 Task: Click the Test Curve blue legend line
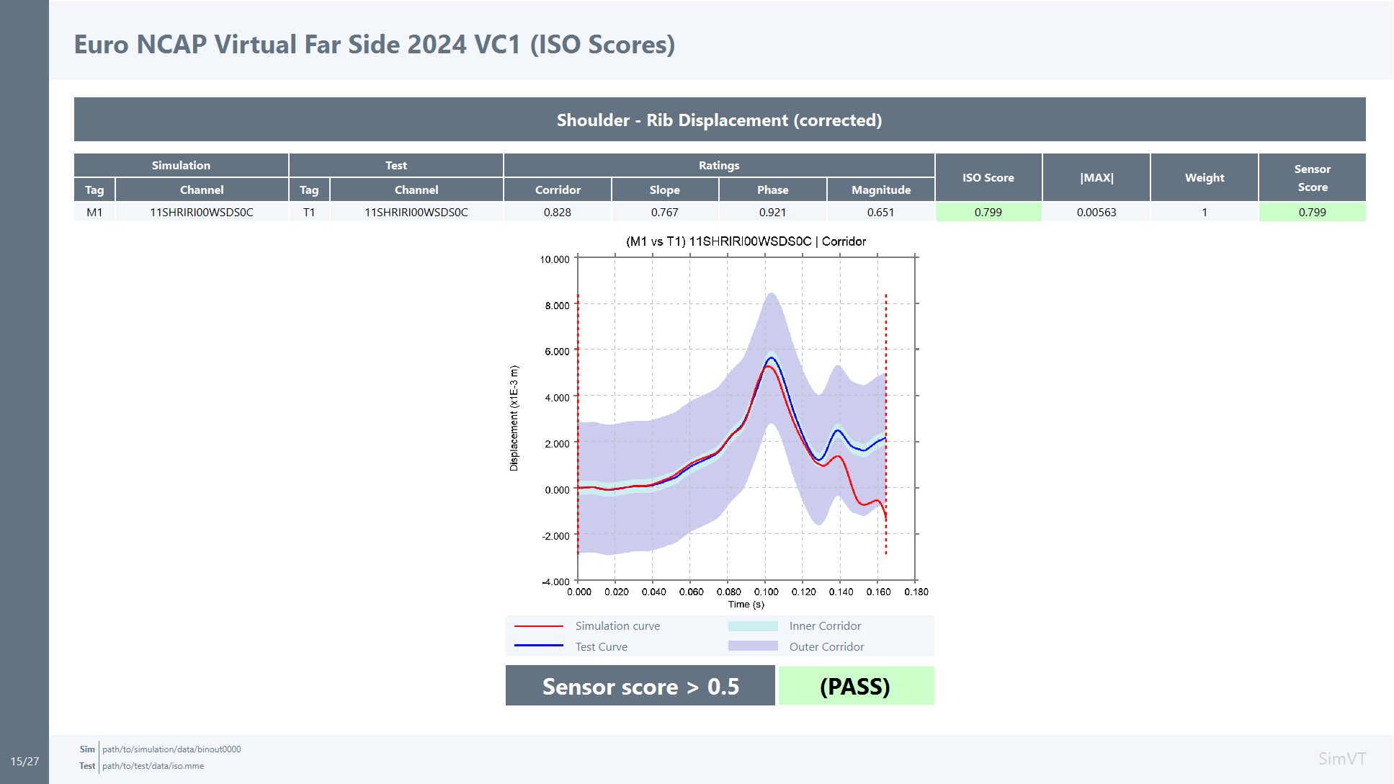click(x=539, y=646)
